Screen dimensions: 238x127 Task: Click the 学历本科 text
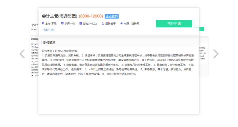tap(70, 23)
